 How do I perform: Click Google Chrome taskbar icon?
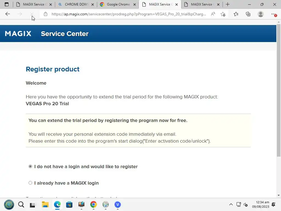[93, 204]
